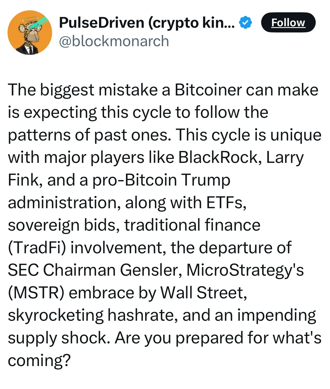Click "(TradFi)" in the tweet text
This screenshot has height=389, width=330.
37,248
